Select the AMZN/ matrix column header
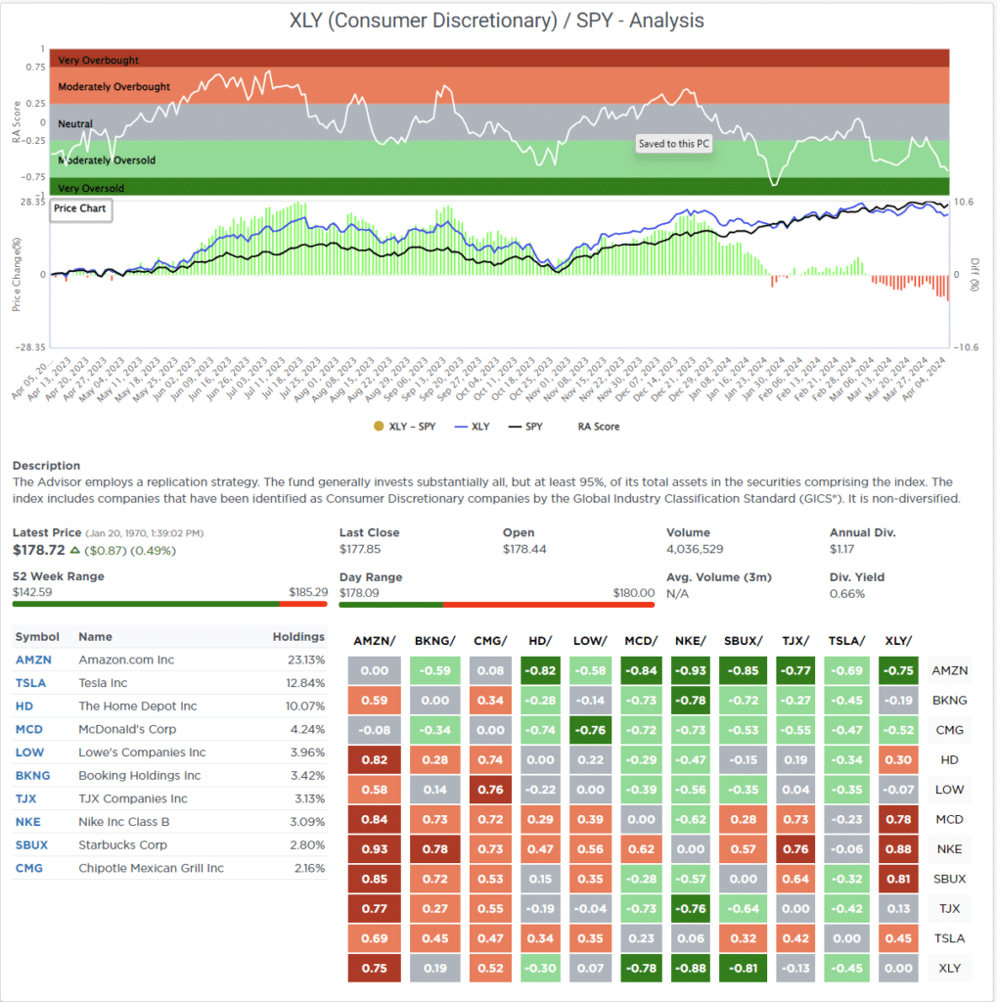This screenshot has height=1002, width=997. click(x=375, y=640)
